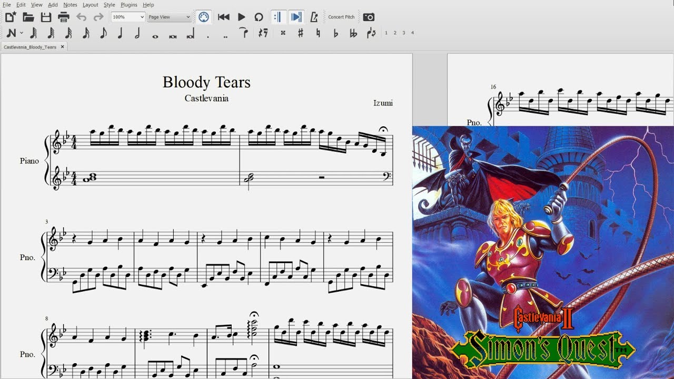This screenshot has width=674, height=379.
Task: Switch to voice 3
Action: pos(404,33)
